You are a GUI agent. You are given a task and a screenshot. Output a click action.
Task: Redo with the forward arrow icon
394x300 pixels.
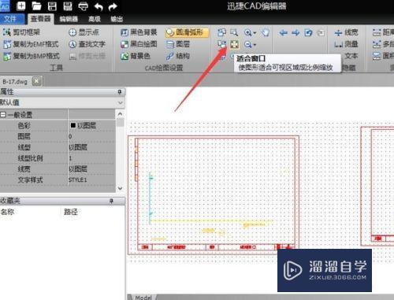(x=113, y=7)
